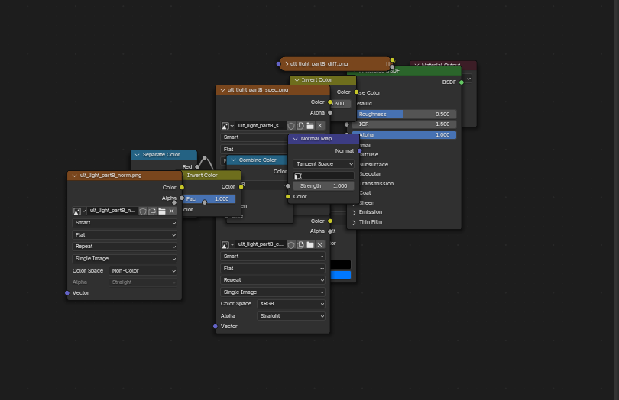Image resolution: width=619 pixels, height=400 pixels.
Task: Click Vector input socket of norm.png node
Action: [x=67, y=293]
